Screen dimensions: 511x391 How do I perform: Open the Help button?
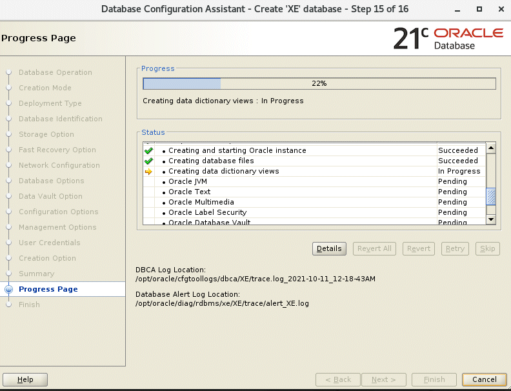point(25,379)
